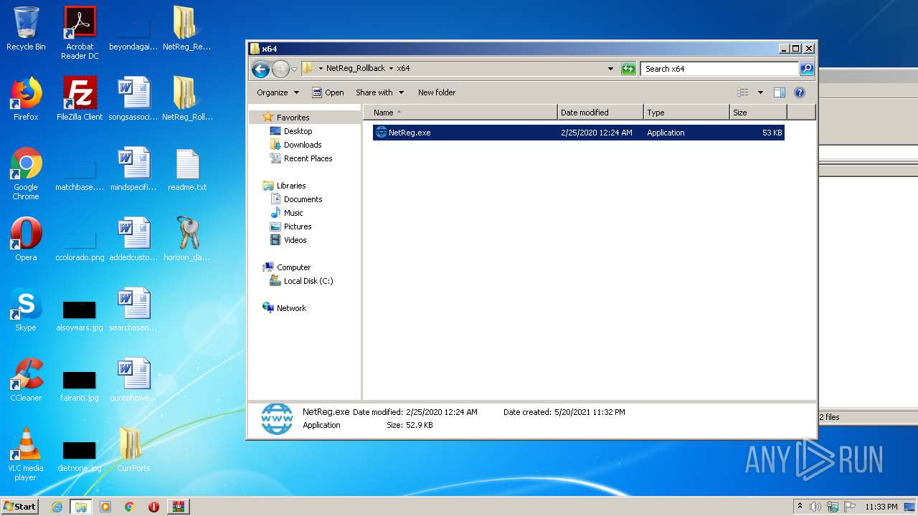Select Network in the navigation pane
Viewport: 918px width, 516px height.
(x=290, y=308)
